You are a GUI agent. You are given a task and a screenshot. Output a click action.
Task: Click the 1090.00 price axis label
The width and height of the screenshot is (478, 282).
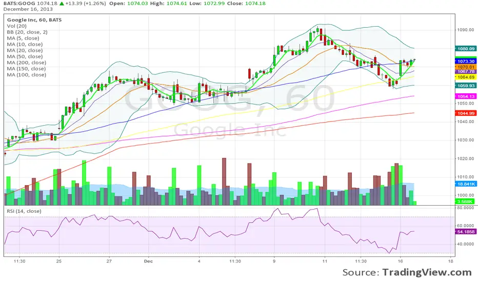point(466,30)
